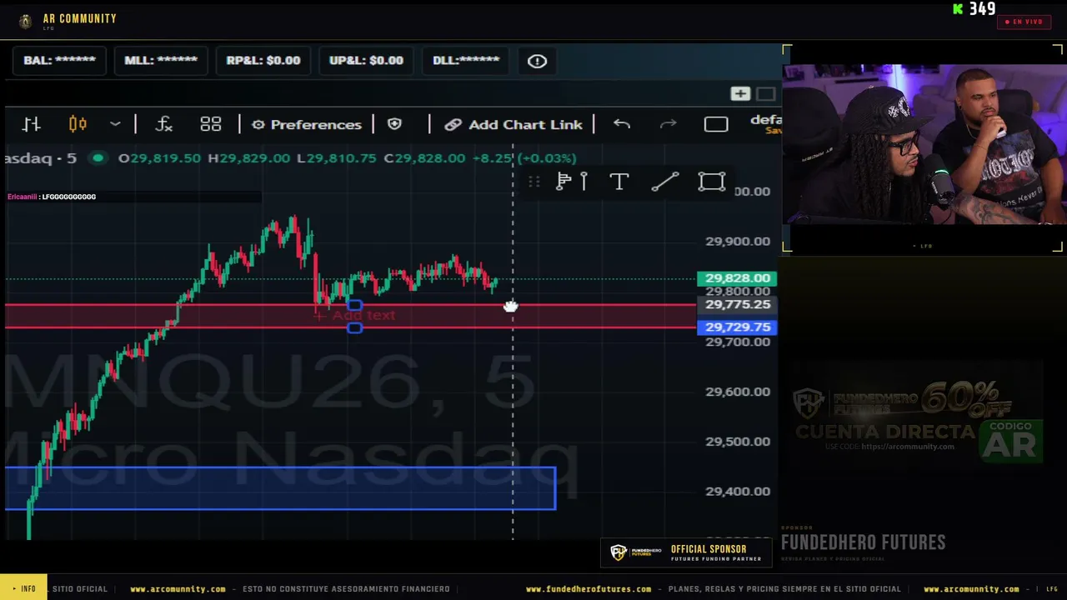Open the account info alert icon
Viewport: 1067px width, 600px height.
click(x=537, y=61)
